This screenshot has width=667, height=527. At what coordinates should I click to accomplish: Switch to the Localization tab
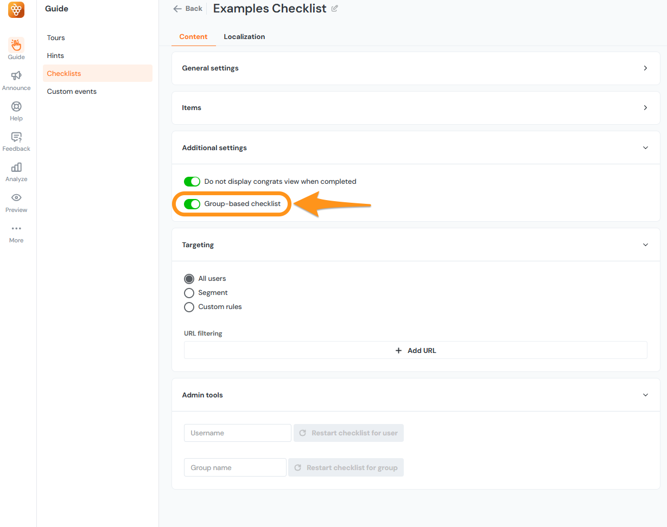[244, 37]
